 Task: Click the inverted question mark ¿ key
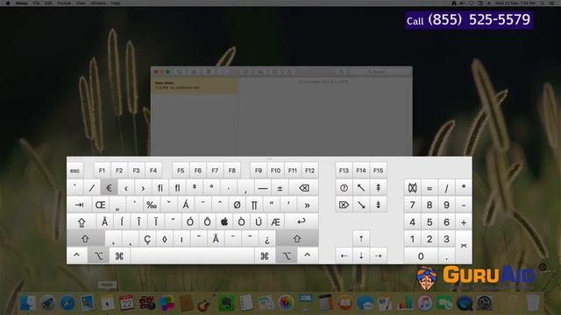(266, 239)
